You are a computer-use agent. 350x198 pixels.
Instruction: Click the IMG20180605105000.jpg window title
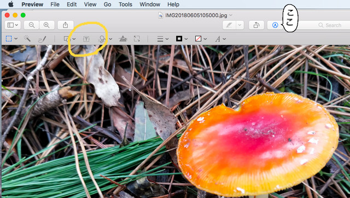tap(196, 15)
